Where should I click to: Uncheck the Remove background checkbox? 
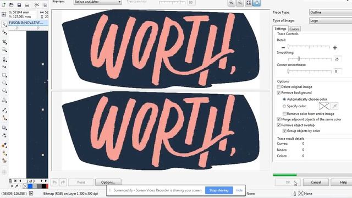[x=279, y=93]
